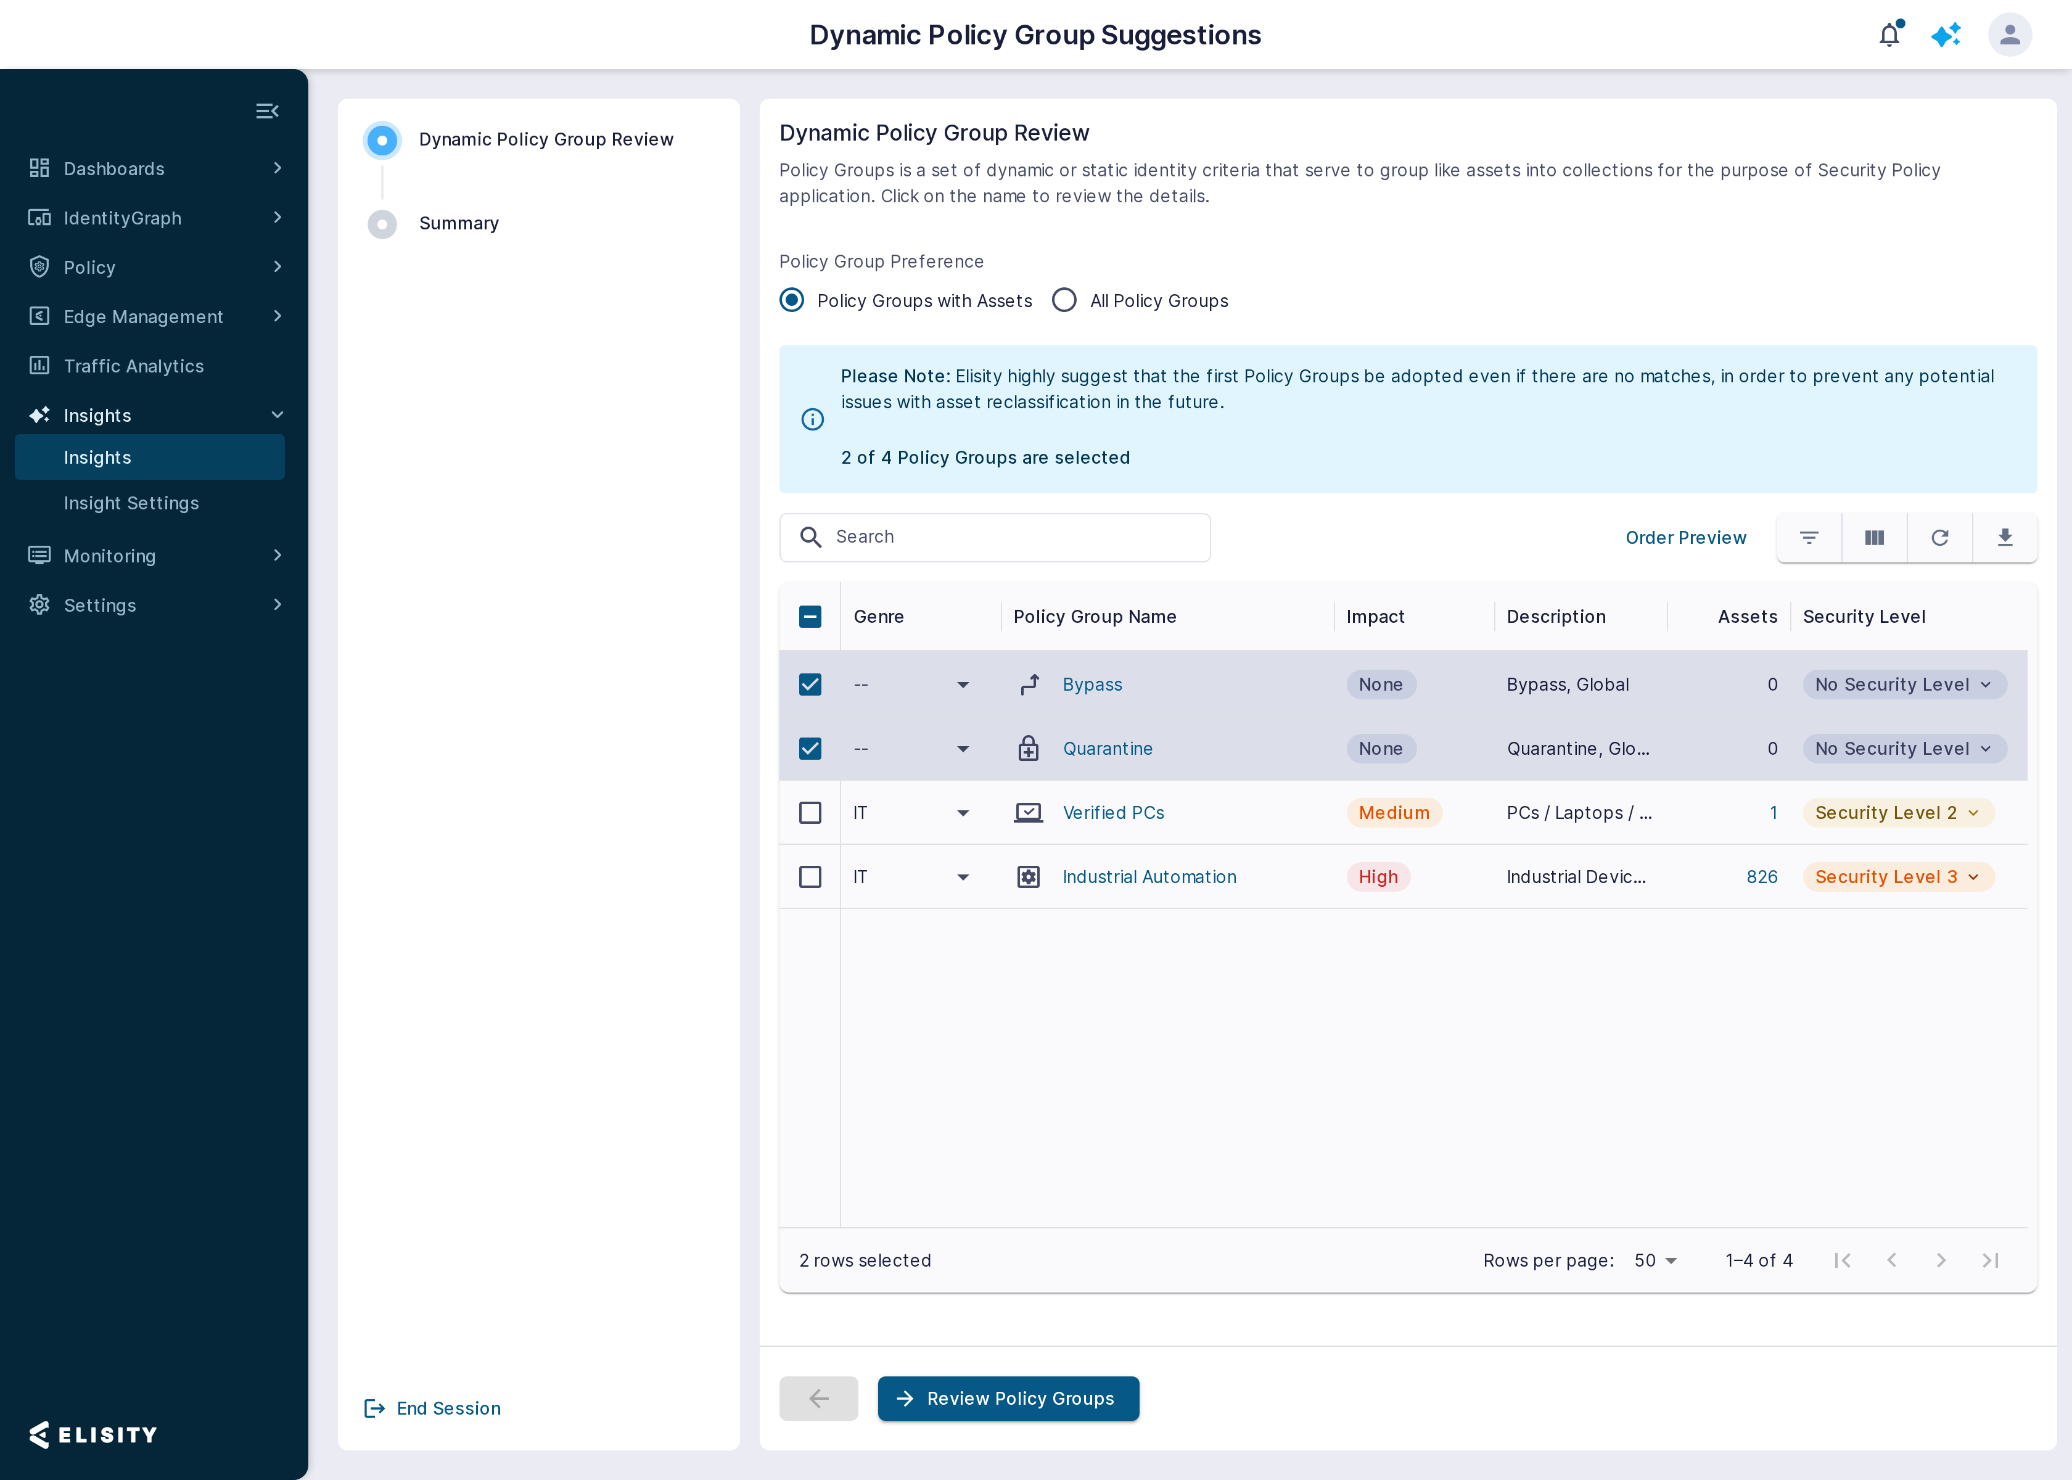Viewport: 2072px width, 1480px height.
Task: Go to the previous table page
Action: coord(1891,1260)
